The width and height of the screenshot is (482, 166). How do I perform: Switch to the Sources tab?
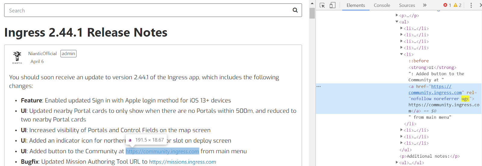[407, 5]
